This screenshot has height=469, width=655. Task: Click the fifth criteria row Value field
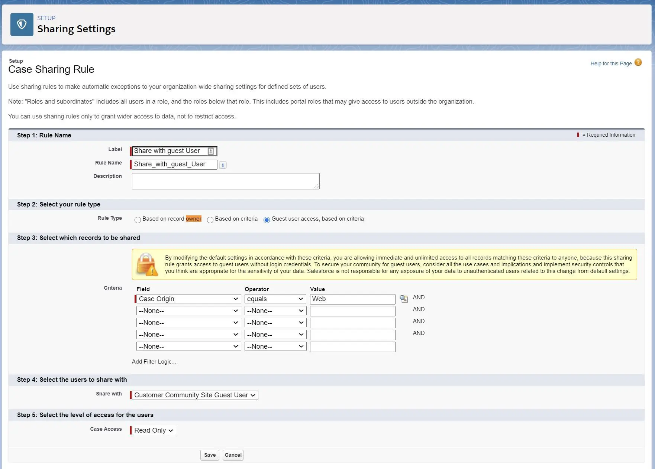tap(353, 347)
